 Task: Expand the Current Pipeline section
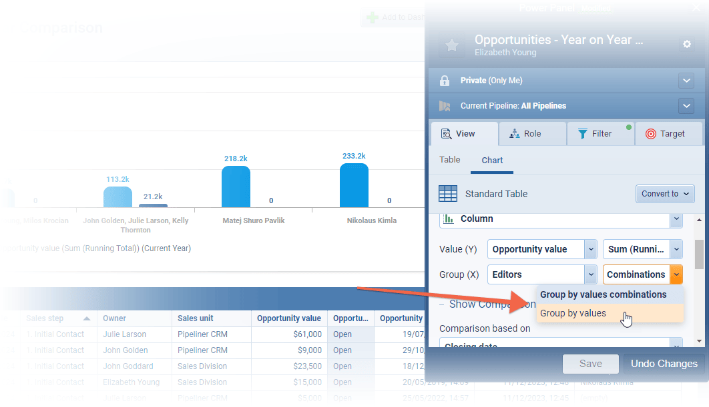coord(686,106)
